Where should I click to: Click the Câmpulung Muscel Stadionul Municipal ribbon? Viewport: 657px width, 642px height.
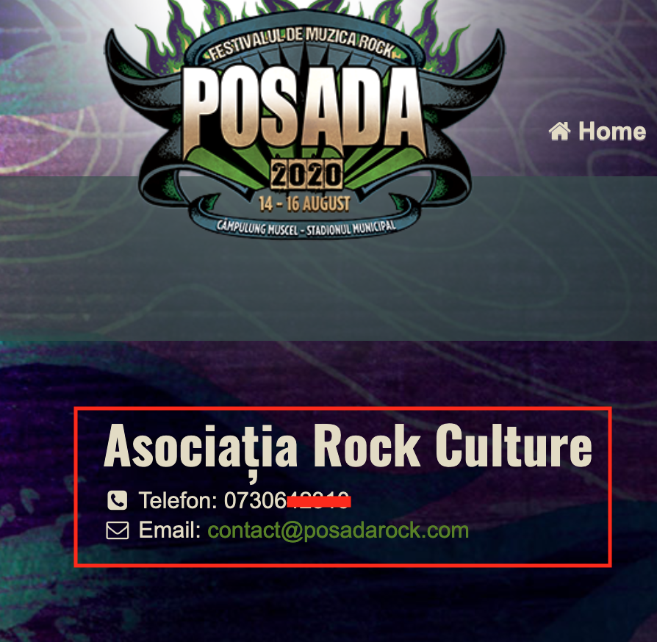(306, 228)
